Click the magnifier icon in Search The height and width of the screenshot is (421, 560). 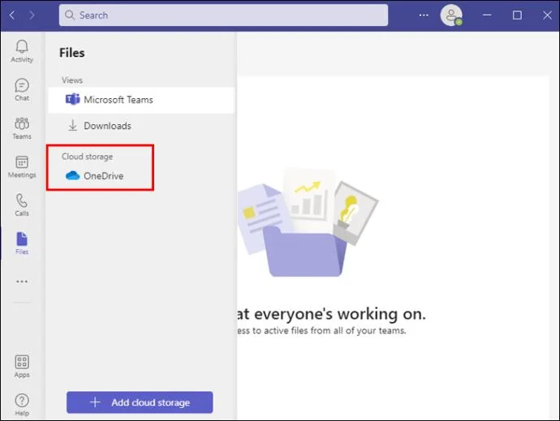pos(70,15)
